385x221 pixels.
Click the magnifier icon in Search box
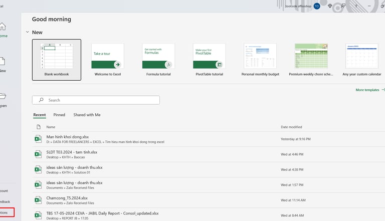(41, 100)
